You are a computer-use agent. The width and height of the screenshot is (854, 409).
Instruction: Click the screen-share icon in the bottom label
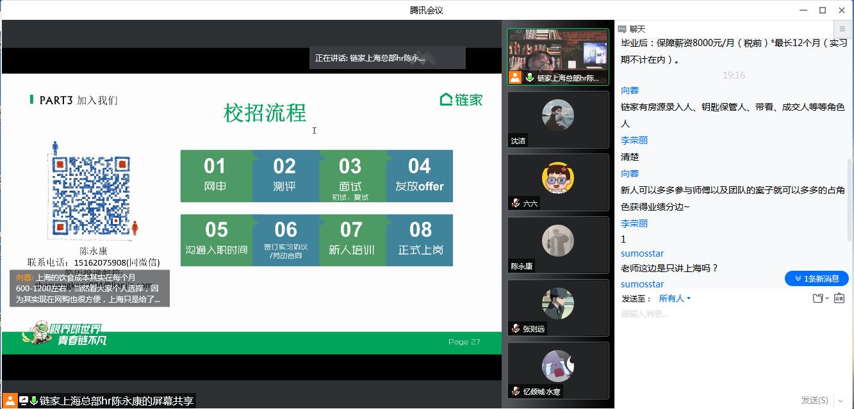pyautogui.click(x=24, y=401)
